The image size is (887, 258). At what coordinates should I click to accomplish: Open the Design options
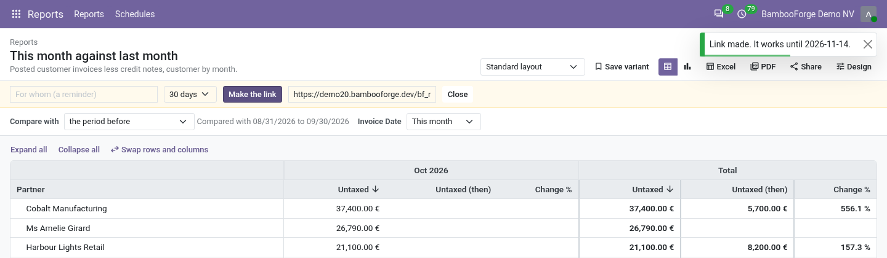pos(854,67)
